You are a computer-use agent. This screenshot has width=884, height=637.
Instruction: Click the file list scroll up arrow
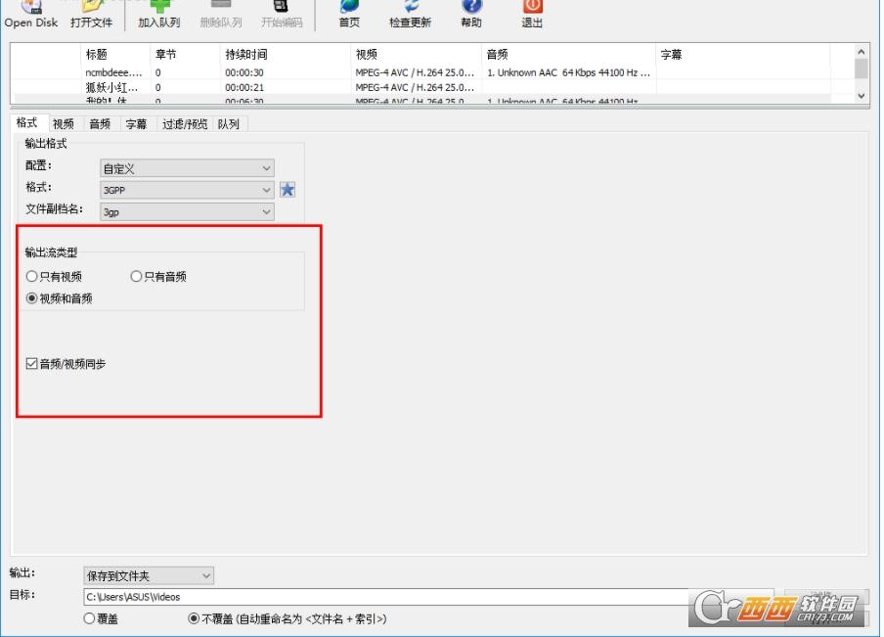pos(861,52)
